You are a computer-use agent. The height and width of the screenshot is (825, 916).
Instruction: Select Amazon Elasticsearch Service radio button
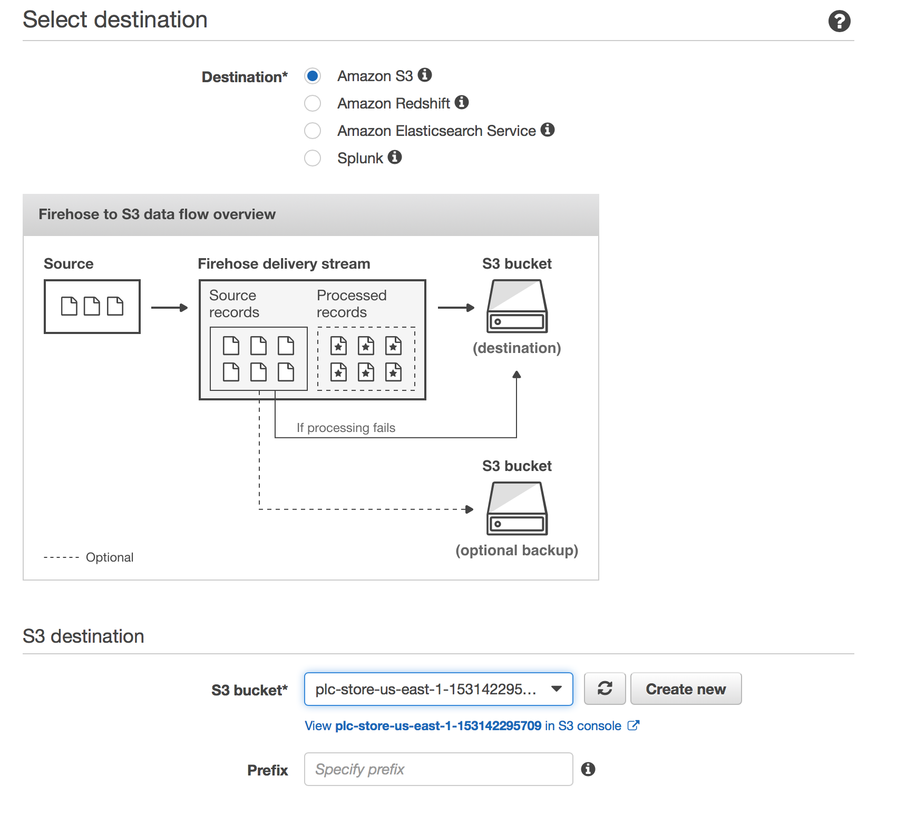pyautogui.click(x=313, y=131)
